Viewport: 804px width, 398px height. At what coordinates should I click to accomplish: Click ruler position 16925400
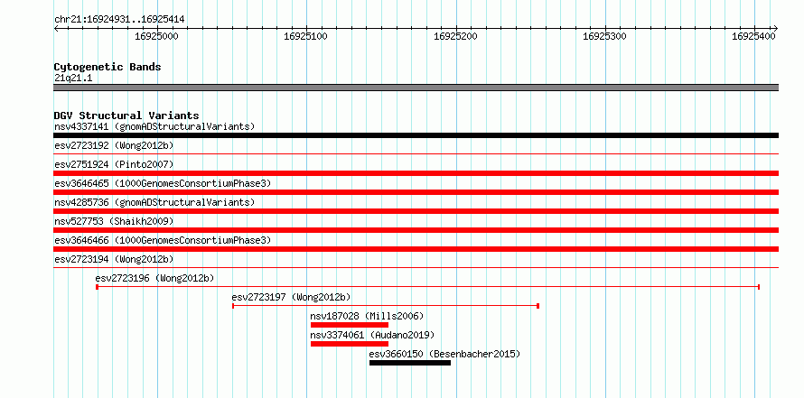(x=754, y=36)
